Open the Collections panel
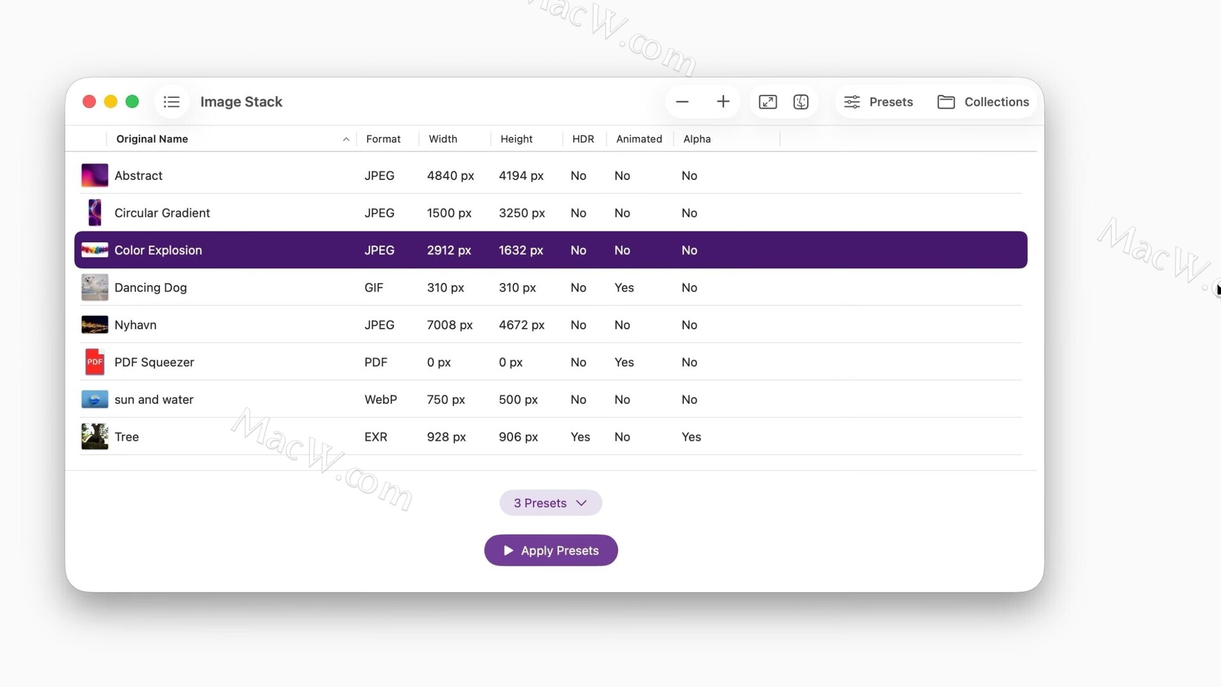 (983, 102)
